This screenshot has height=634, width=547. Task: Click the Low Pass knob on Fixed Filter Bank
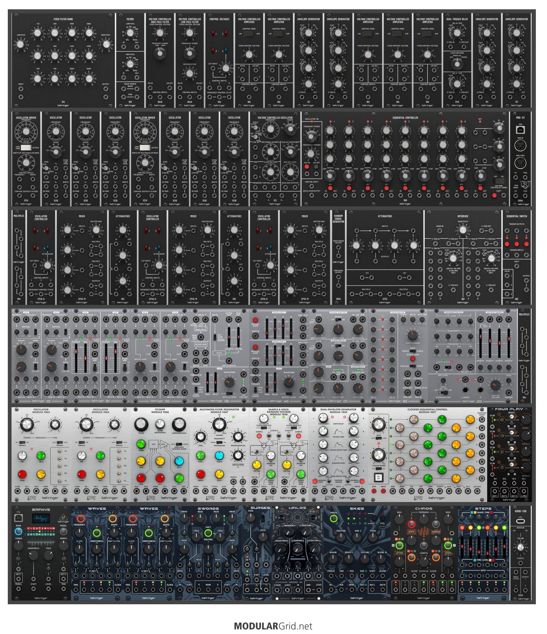[20, 45]
